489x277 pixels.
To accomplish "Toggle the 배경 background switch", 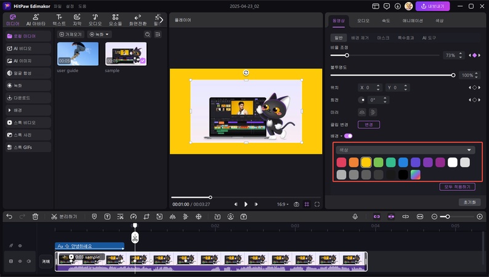I will (x=349, y=136).
